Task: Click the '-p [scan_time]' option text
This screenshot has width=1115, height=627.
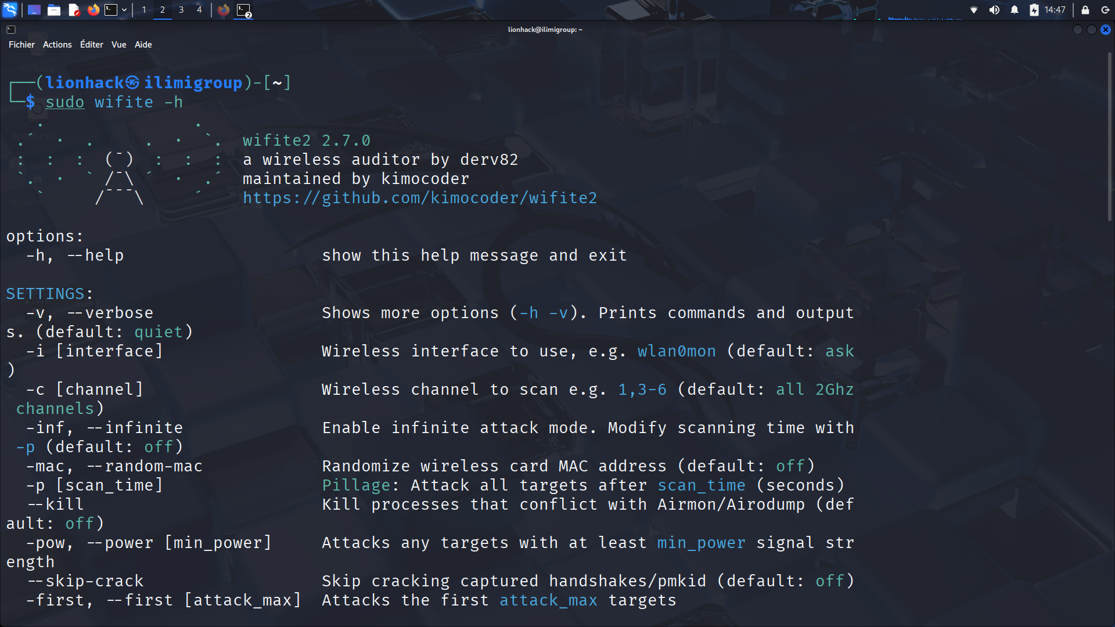Action: click(x=94, y=485)
